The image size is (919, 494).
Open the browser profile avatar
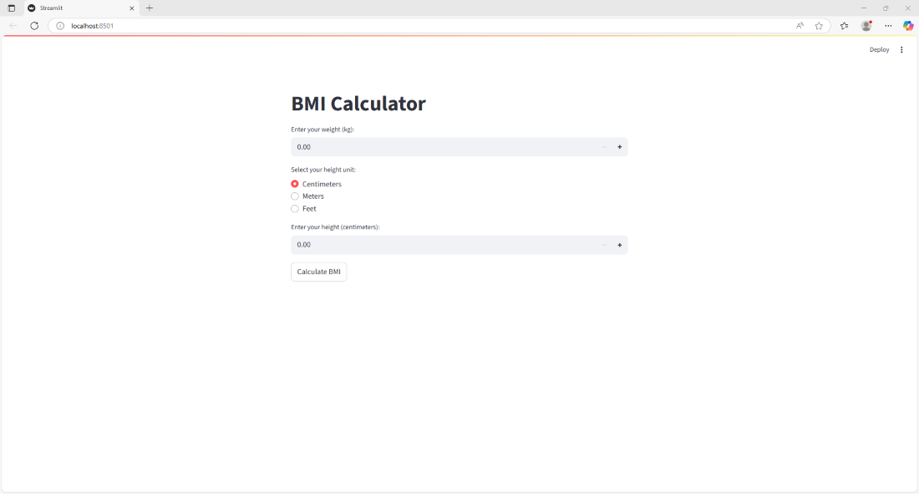(x=866, y=26)
